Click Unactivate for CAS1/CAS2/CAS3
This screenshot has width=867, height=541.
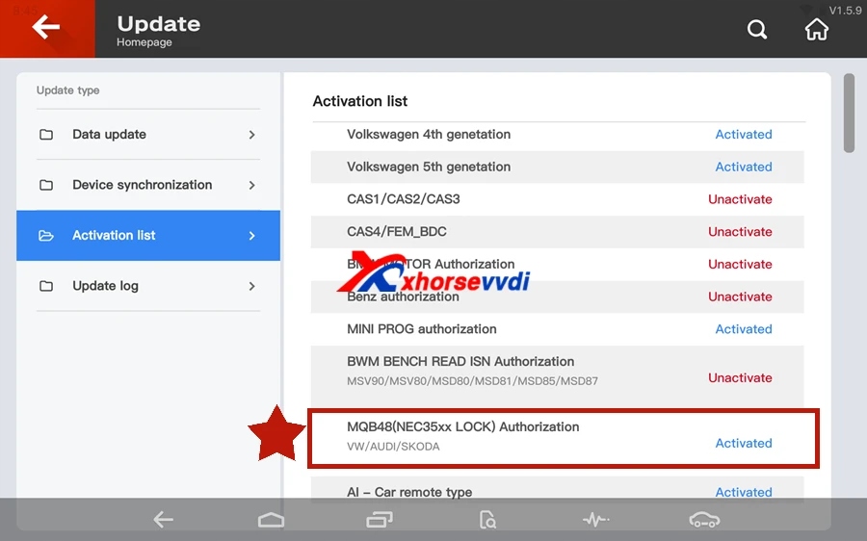(740, 199)
